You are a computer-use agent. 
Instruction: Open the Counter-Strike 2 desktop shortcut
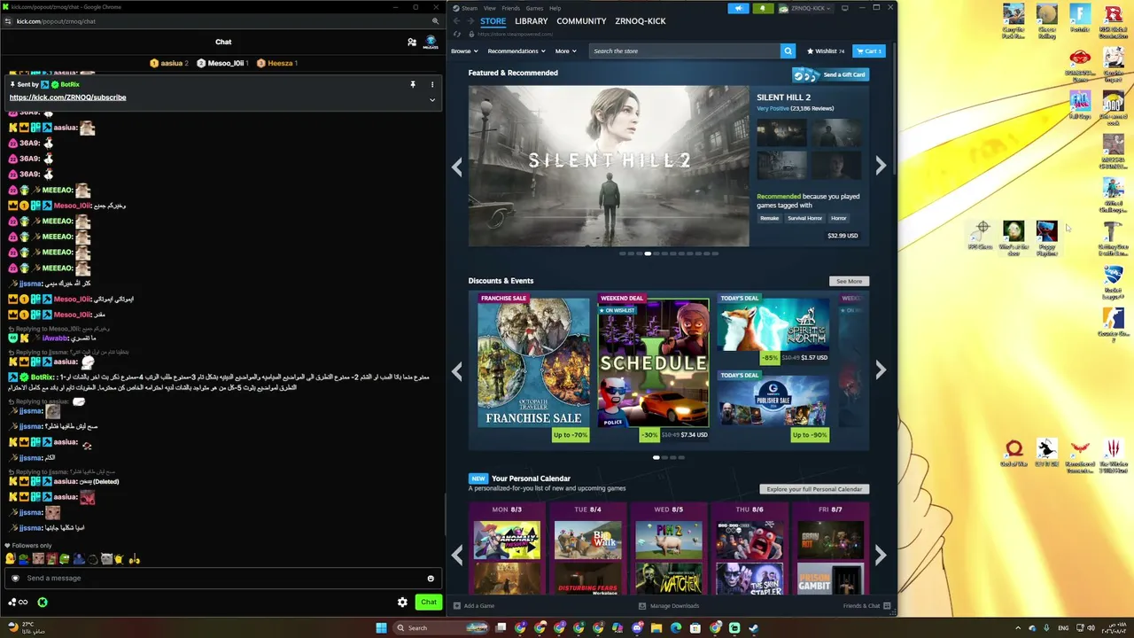pyautogui.click(x=1114, y=324)
